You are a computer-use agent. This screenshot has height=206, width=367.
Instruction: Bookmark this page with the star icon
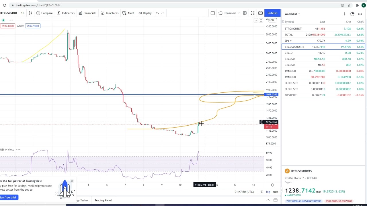pyautogui.click(x=349, y=5)
